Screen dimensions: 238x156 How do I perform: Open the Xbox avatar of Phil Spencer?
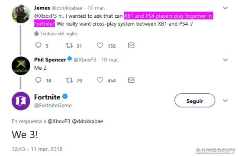pyautogui.click(x=21, y=66)
